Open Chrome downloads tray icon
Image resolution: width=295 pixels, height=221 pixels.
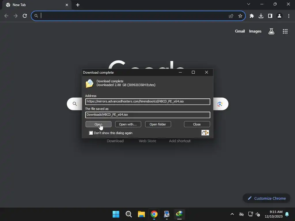[261, 16]
